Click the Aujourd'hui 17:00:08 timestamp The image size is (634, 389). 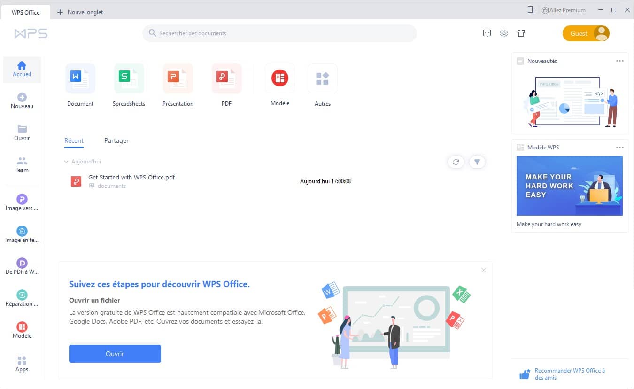pyautogui.click(x=325, y=181)
